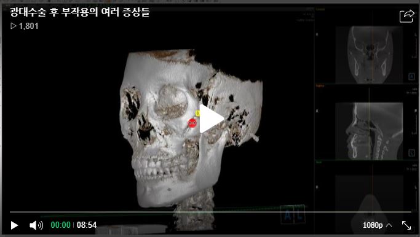Select the red marker on the cheekbone

tap(192, 123)
